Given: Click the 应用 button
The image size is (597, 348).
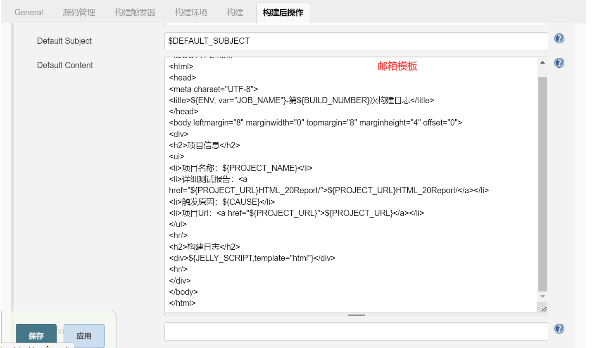Looking at the screenshot, I should click(x=84, y=336).
